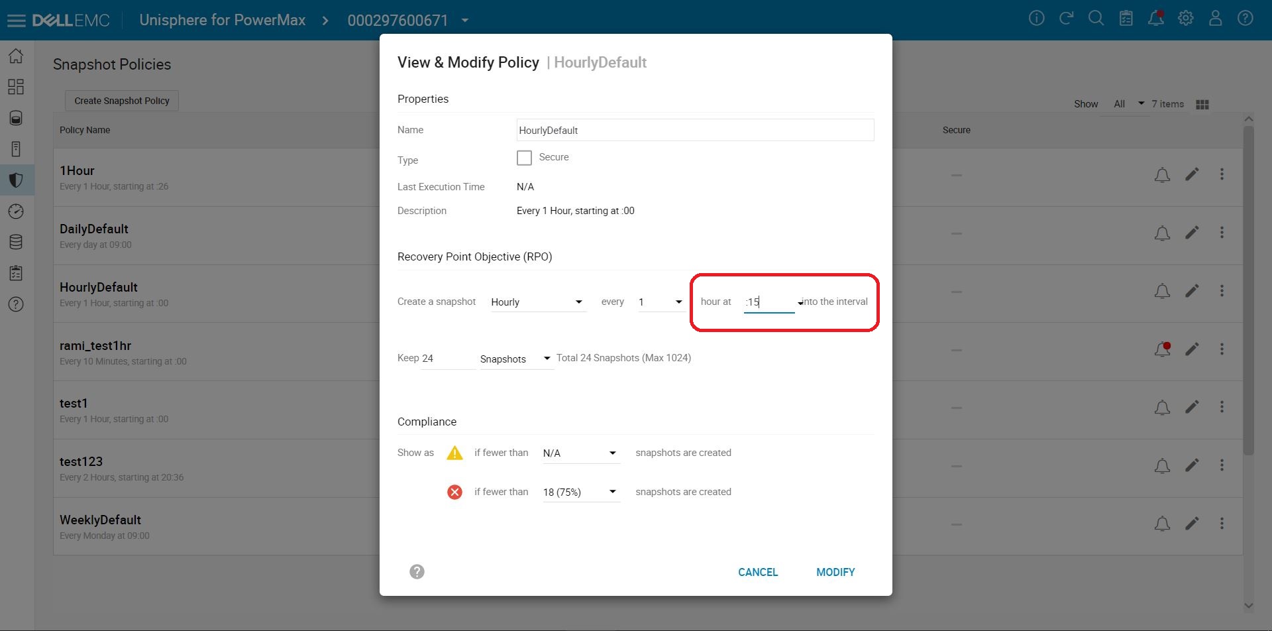The height and width of the screenshot is (631, 1272).
Task: Toggle the notification bell on WeeklyDefault row
Action: (1162, 524)
